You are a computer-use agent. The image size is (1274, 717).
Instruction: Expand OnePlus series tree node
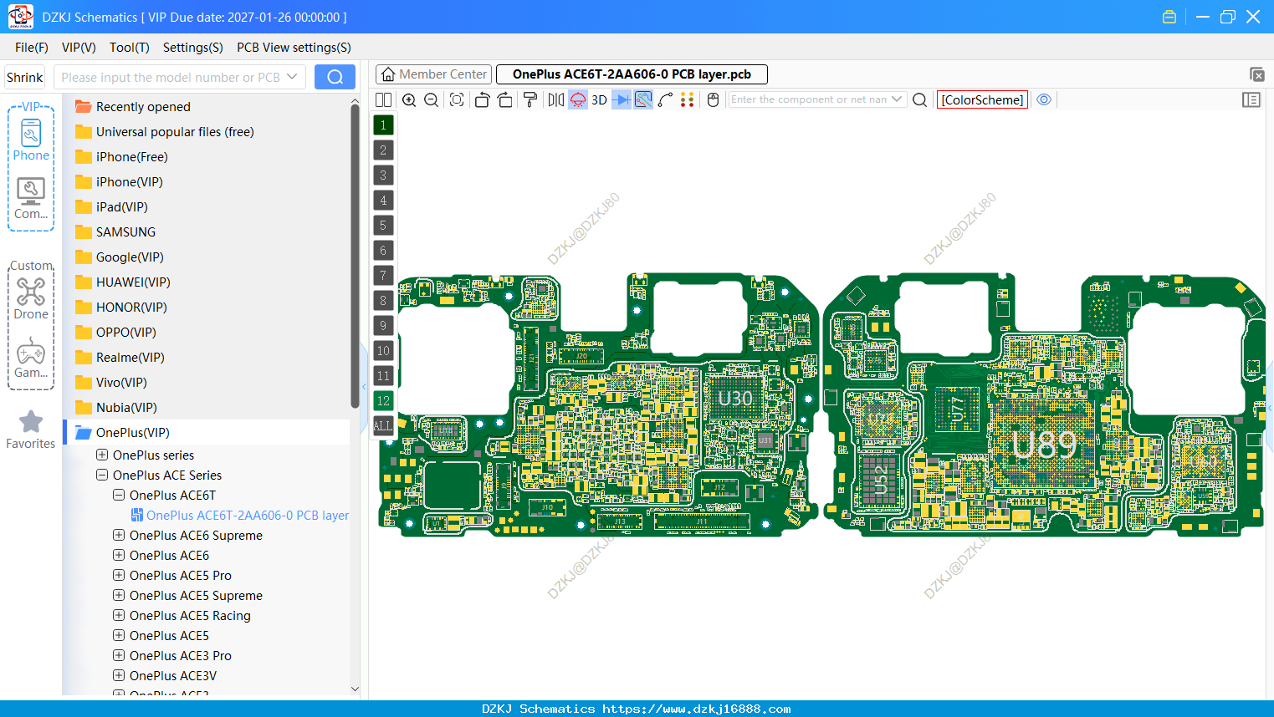[102, 455]
